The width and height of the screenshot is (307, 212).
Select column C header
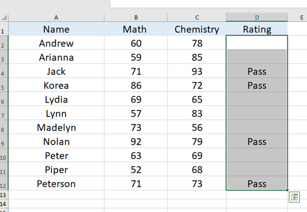pyautogui.click(x=197, y=17)
